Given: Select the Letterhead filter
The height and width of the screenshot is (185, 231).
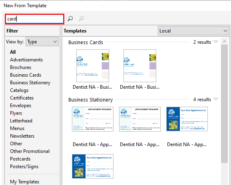Looking at the screenshot, I should coord(21,121).
